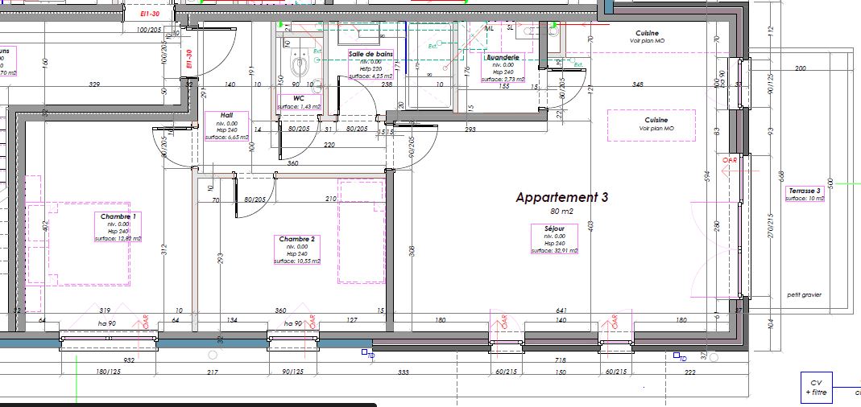Click the toilet symbol in the WC
The image size is (861, 407).
(300, 63)
